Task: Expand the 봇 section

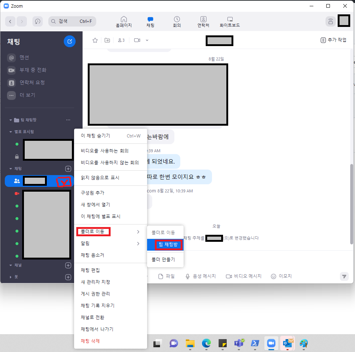Action: [11, 277]
